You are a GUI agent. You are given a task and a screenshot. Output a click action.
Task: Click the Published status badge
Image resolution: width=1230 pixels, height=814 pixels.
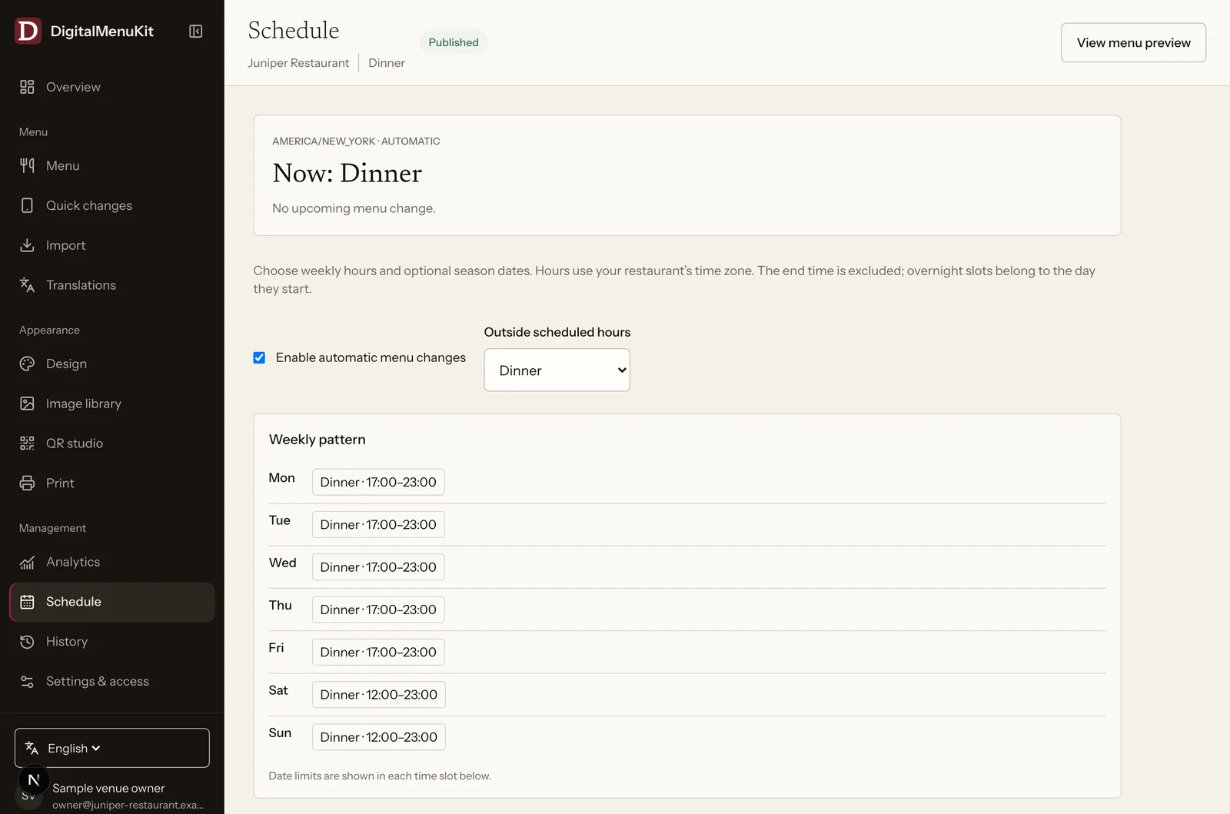(454, 42)
